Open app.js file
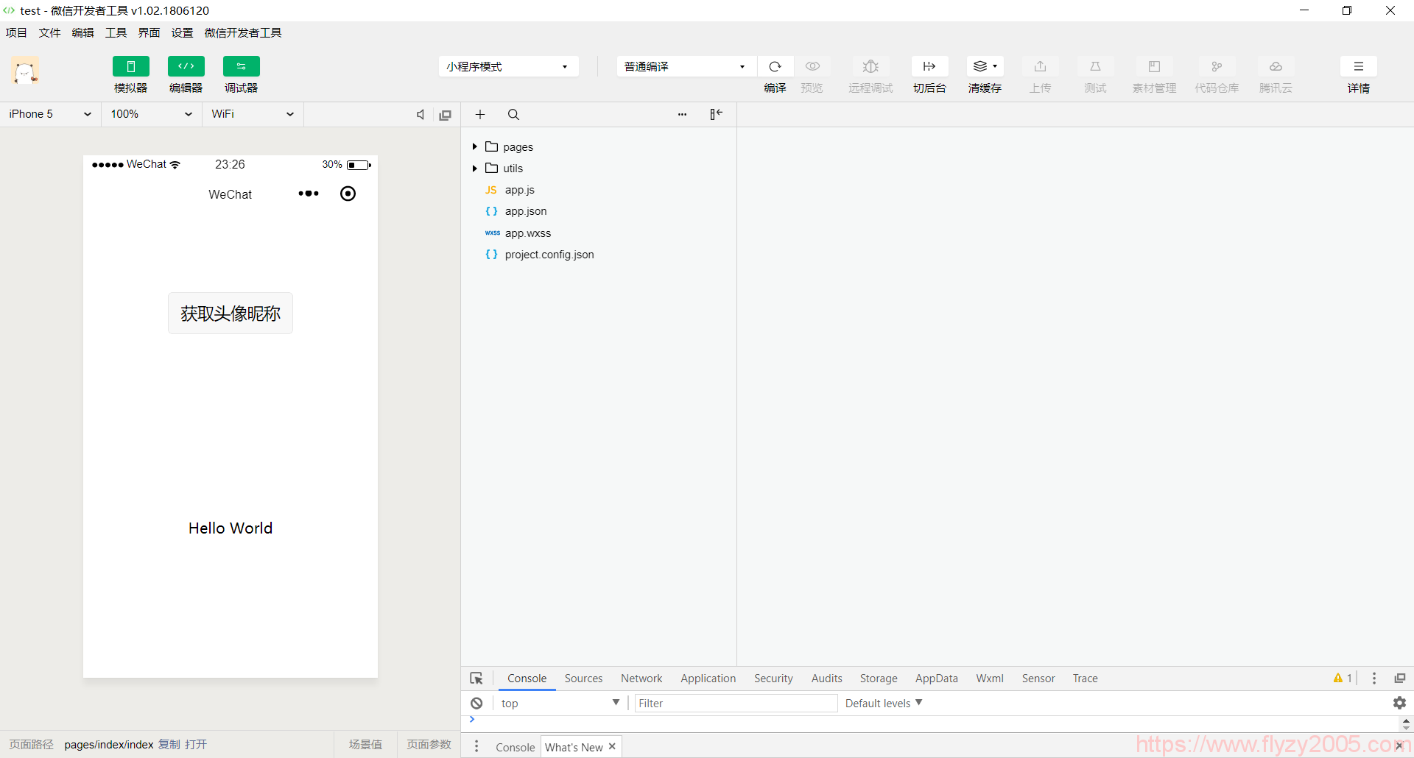Image resolution: width=1414 pixels, height=758 pixels. [x=520, y=190]
